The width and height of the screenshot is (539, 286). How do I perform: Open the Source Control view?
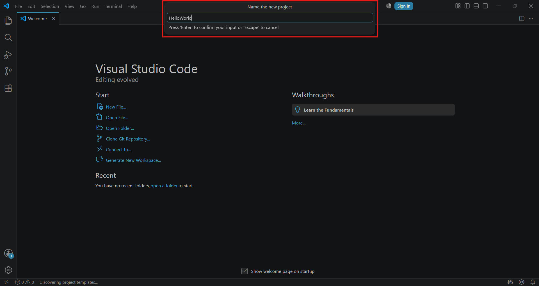8,71
